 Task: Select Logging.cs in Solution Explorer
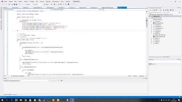pyautogui.click(x=158, y=31)
